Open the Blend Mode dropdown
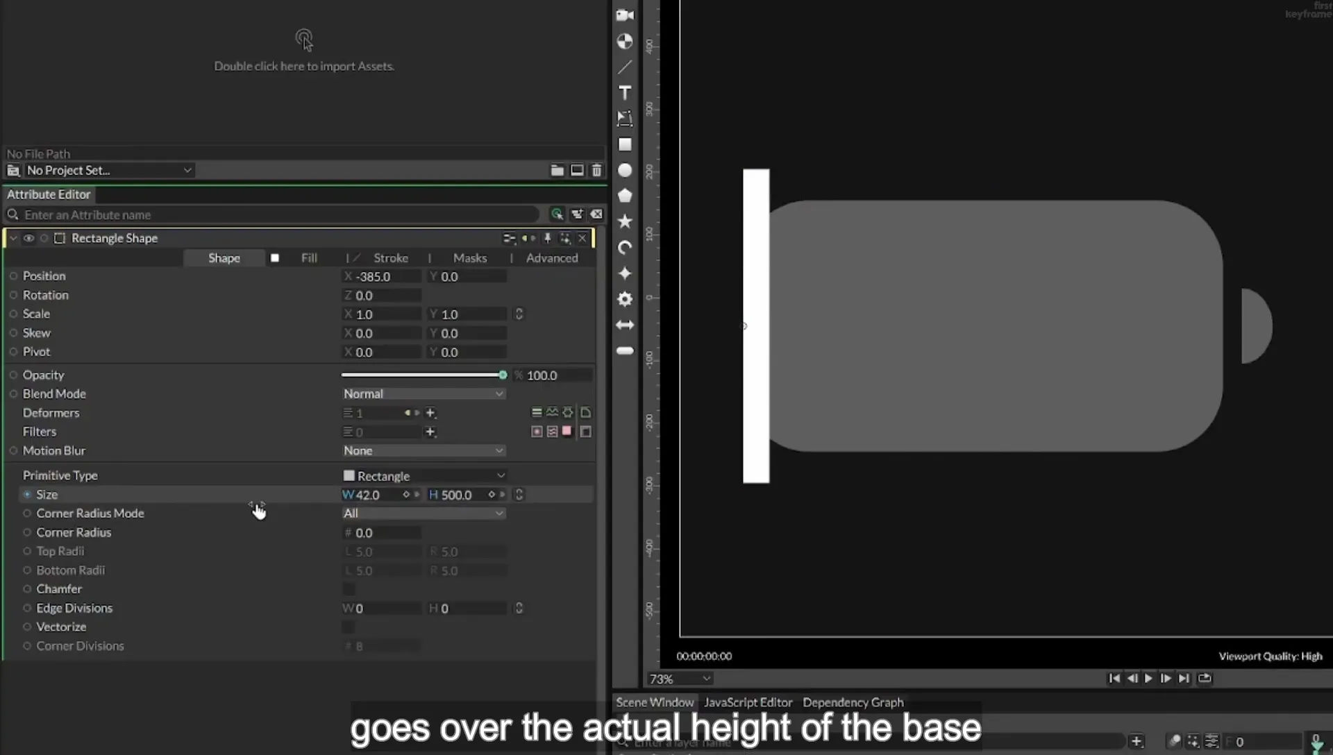This screenshot has width=1333, height=755. 424,393
